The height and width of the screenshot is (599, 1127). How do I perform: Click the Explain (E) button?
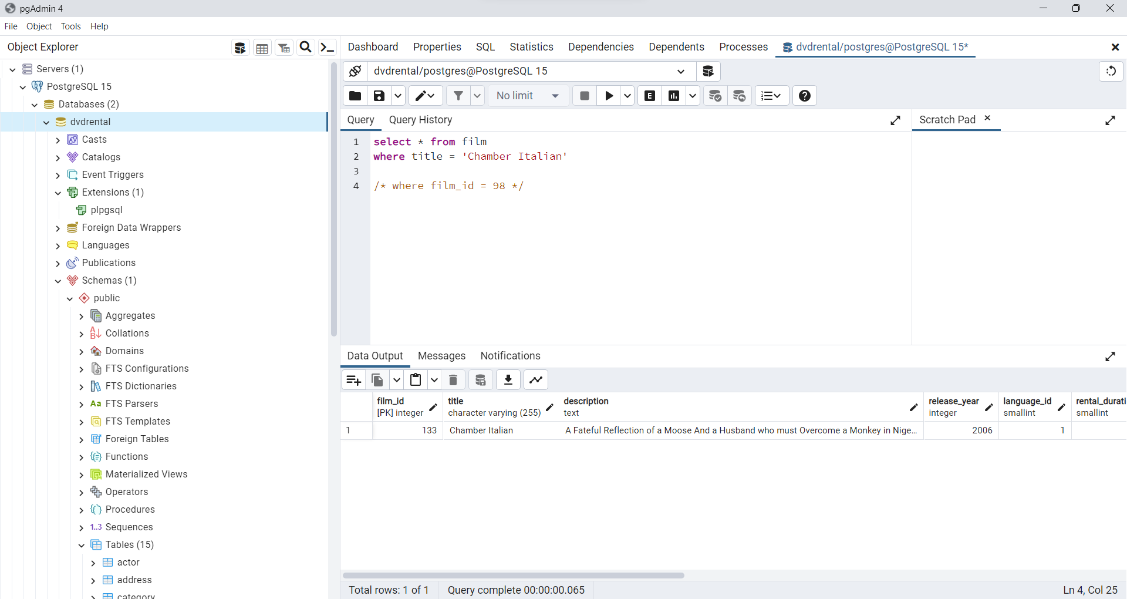click(650, 96)
